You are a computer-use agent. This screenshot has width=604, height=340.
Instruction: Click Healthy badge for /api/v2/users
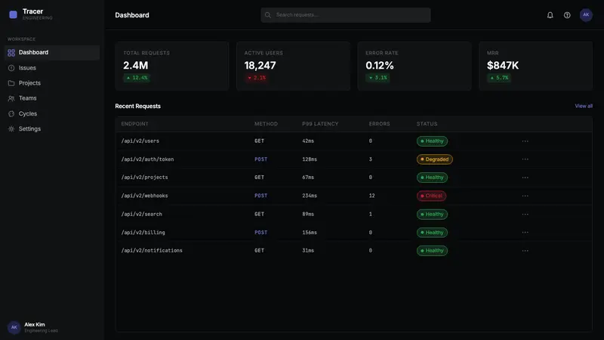432,141
